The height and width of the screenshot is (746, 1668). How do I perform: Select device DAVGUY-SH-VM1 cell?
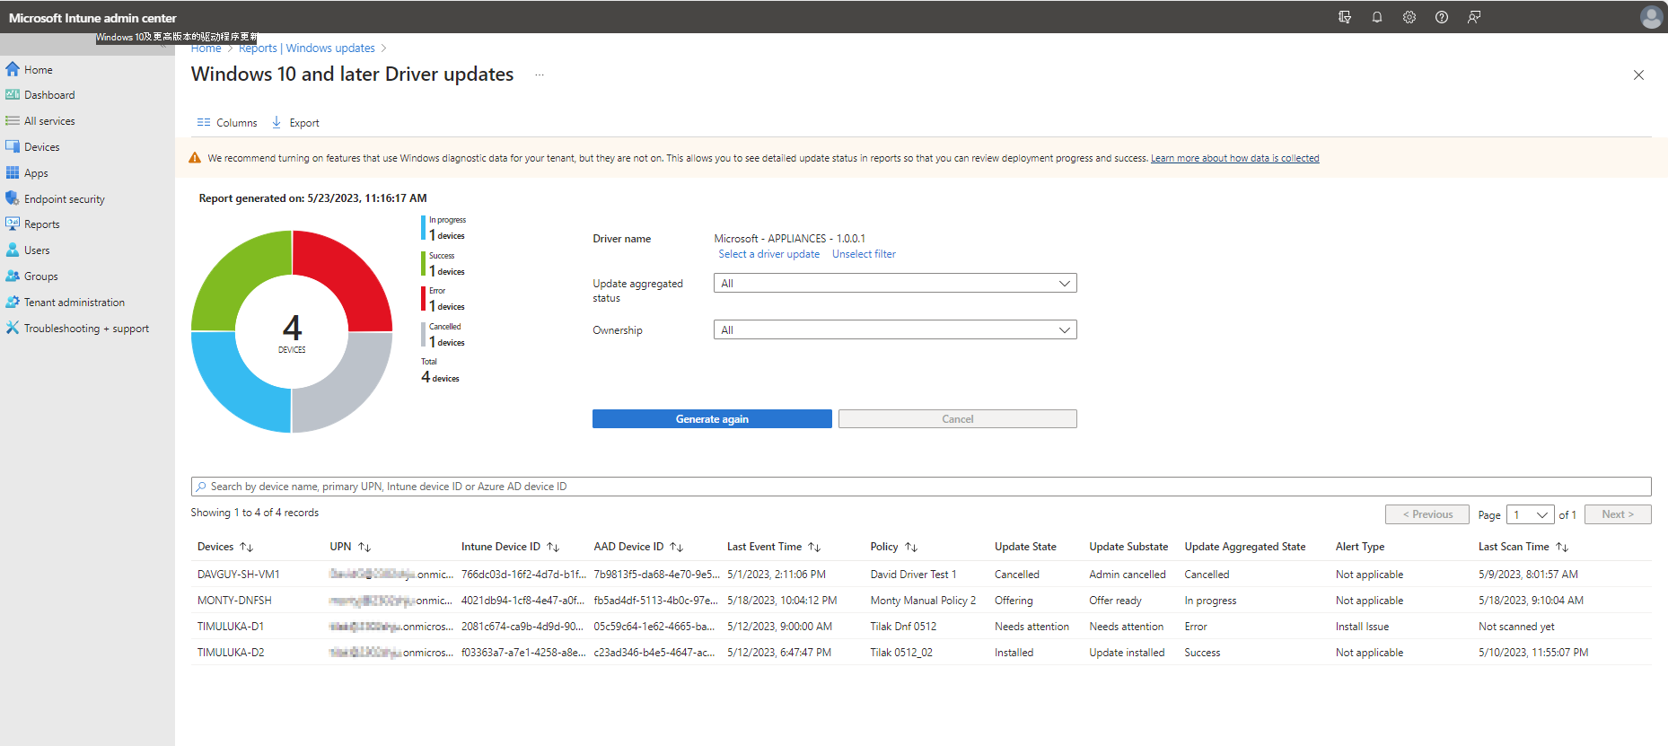pos(239,575)
